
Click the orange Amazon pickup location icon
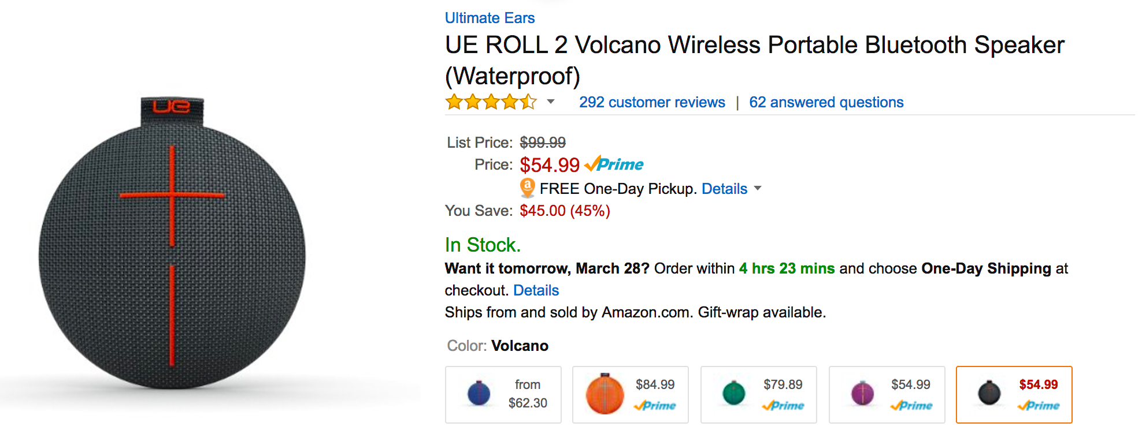click(x=527, y=188)
